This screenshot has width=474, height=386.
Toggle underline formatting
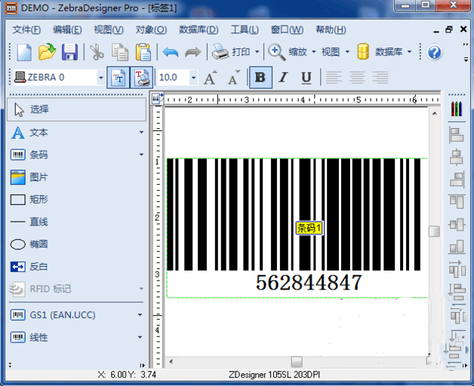[306, 78]
